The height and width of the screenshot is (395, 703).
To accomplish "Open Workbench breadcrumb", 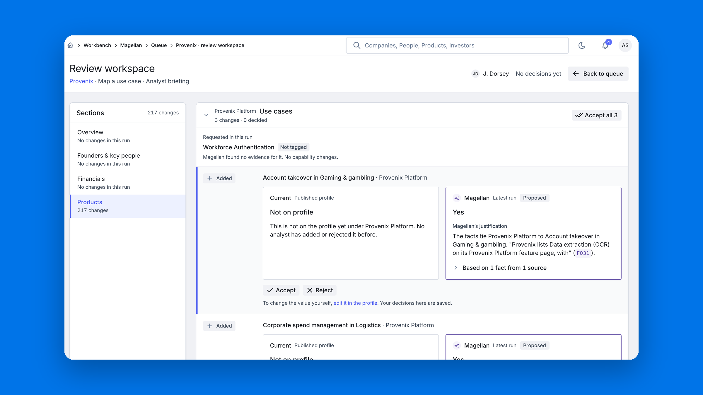I will pyautogui.click(x=97, y=45).
